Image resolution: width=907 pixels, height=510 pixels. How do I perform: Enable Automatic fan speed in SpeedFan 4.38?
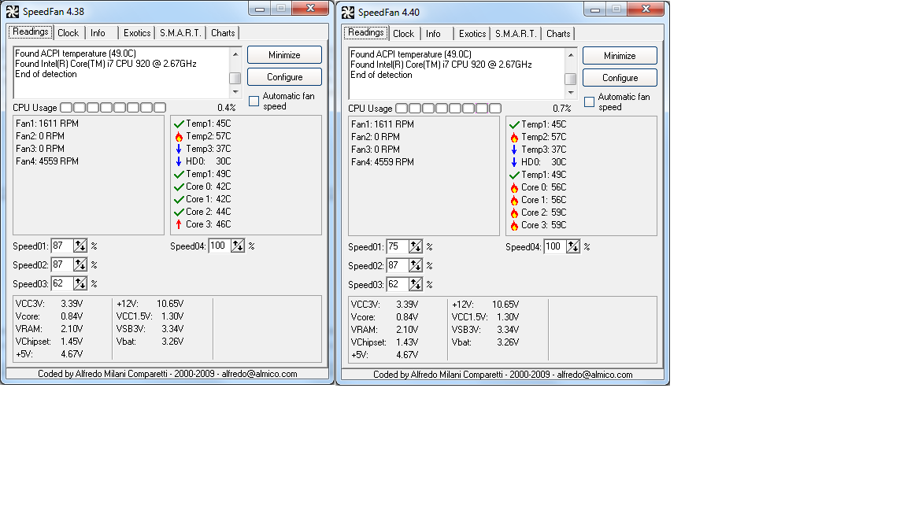coord(254,102)
